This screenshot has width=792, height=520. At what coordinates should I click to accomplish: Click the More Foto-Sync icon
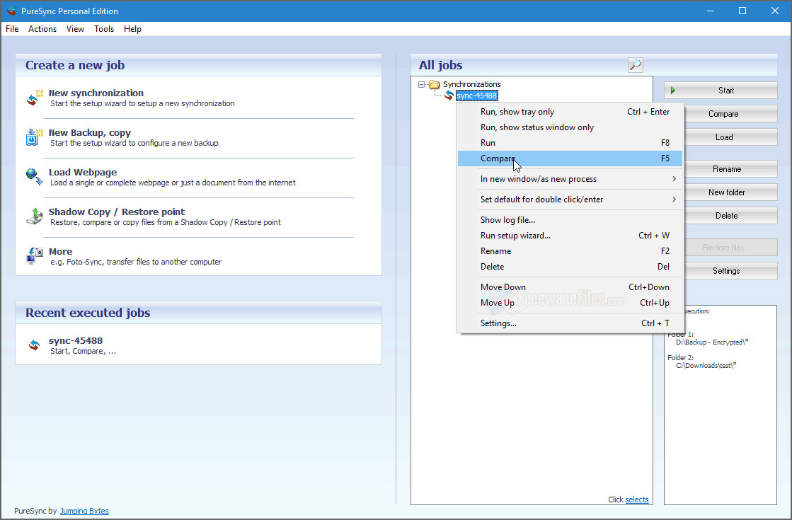(35, 255)
